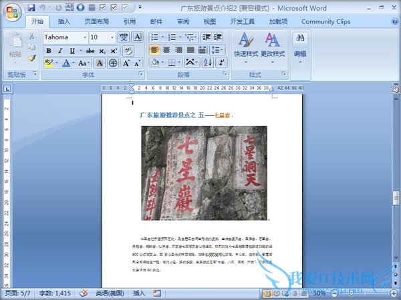Open the 引用 (References) tab
This screenshot has width=401, height=300.
pyautogui.click(x=130, y=22)
